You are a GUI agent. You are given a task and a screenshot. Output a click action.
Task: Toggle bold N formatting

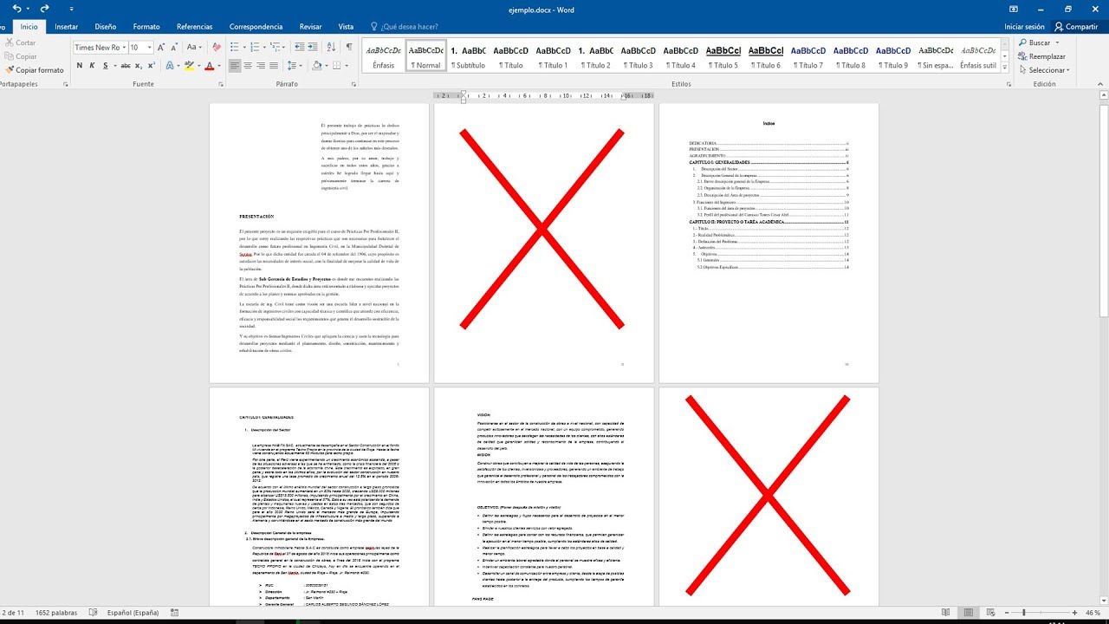tap(79, 66)
